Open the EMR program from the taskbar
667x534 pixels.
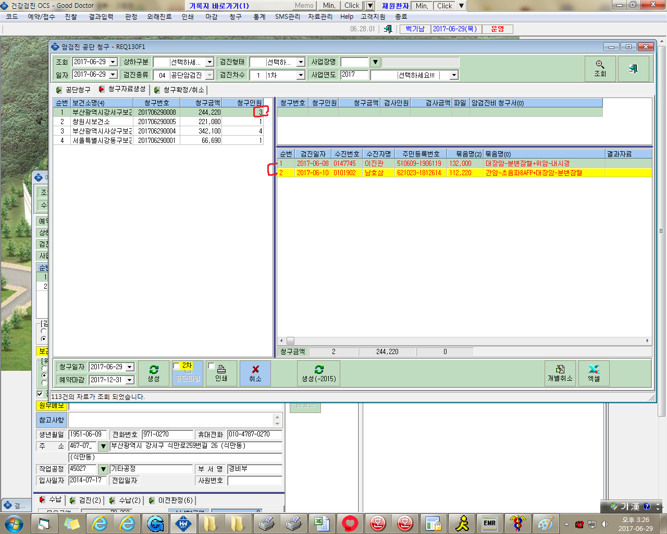489,523
